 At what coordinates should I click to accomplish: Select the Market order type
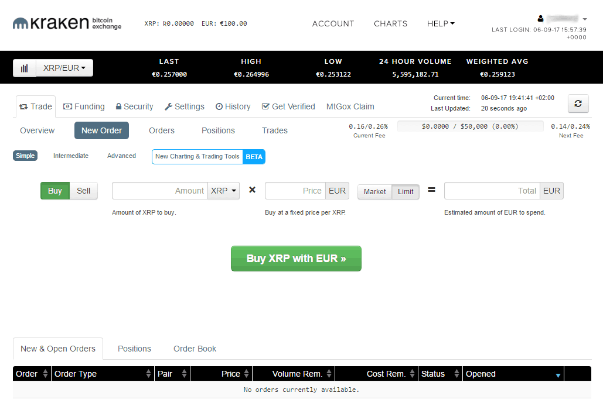374,191
